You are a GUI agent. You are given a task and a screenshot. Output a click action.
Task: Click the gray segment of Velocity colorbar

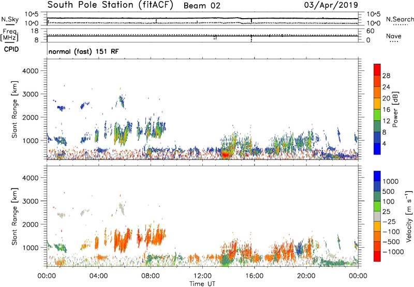tap(377, 217)
